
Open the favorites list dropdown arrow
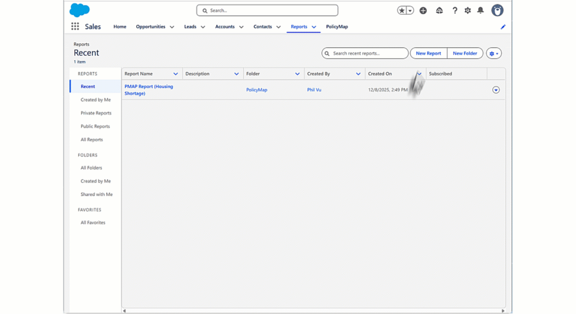(x=410, y=10)
